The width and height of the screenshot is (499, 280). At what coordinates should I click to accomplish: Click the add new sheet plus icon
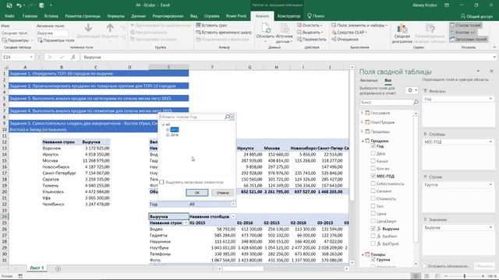coord(58,268)
